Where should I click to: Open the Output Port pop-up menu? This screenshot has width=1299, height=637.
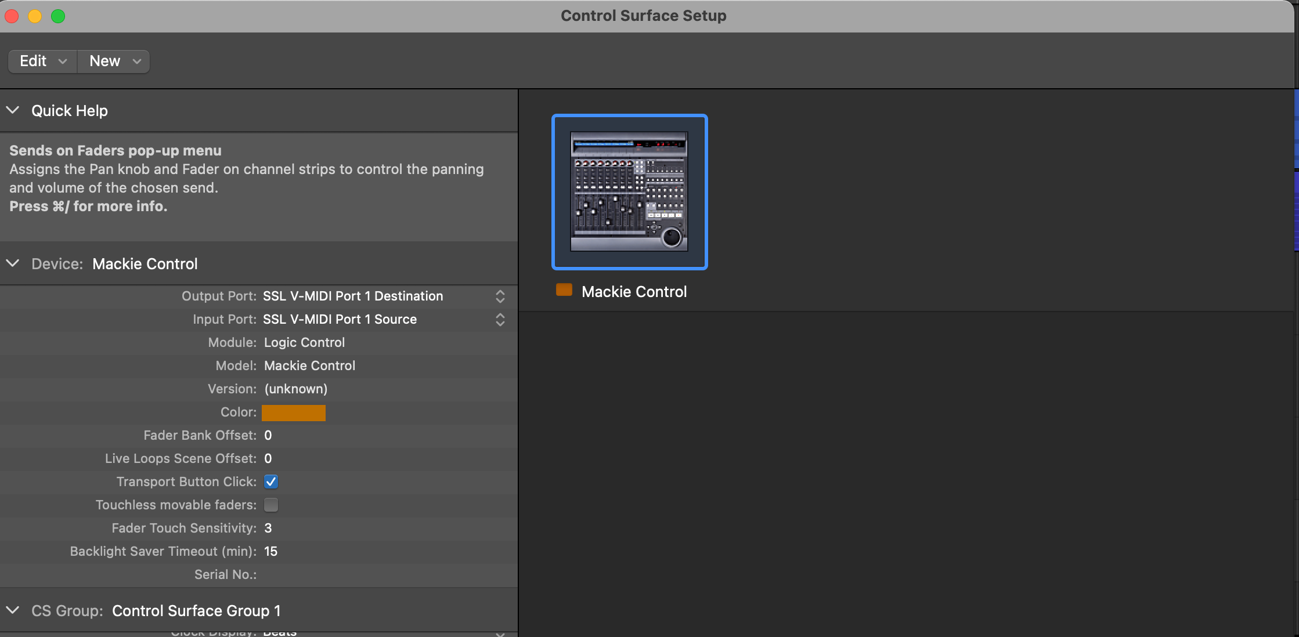click(x=500, y=296)
